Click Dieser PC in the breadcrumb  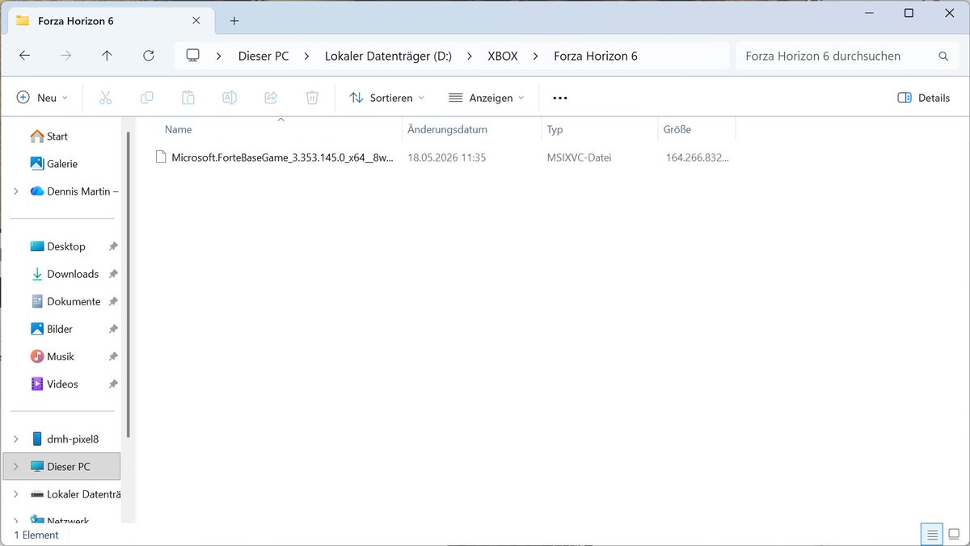point(264,56)
